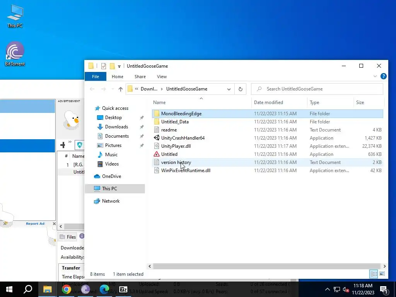This screenshot has width=396, height=297.
Task: Sort files by Size column header
Action: [x=360, y=102]
